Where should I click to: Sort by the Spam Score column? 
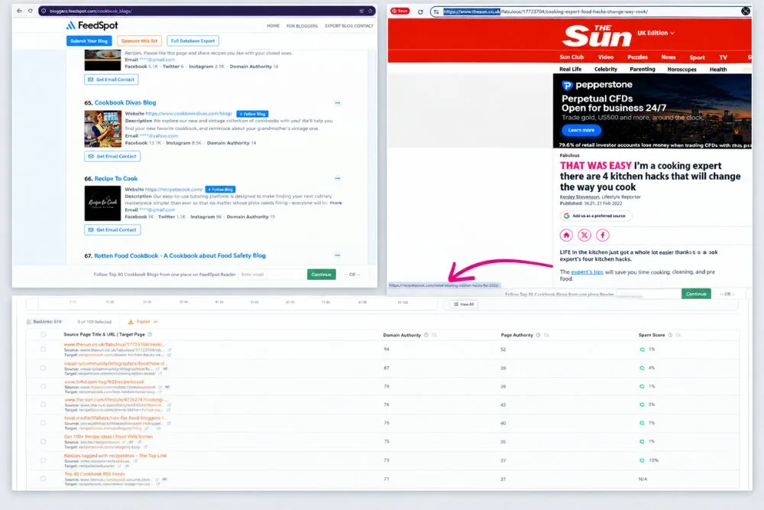pos(678,335)
